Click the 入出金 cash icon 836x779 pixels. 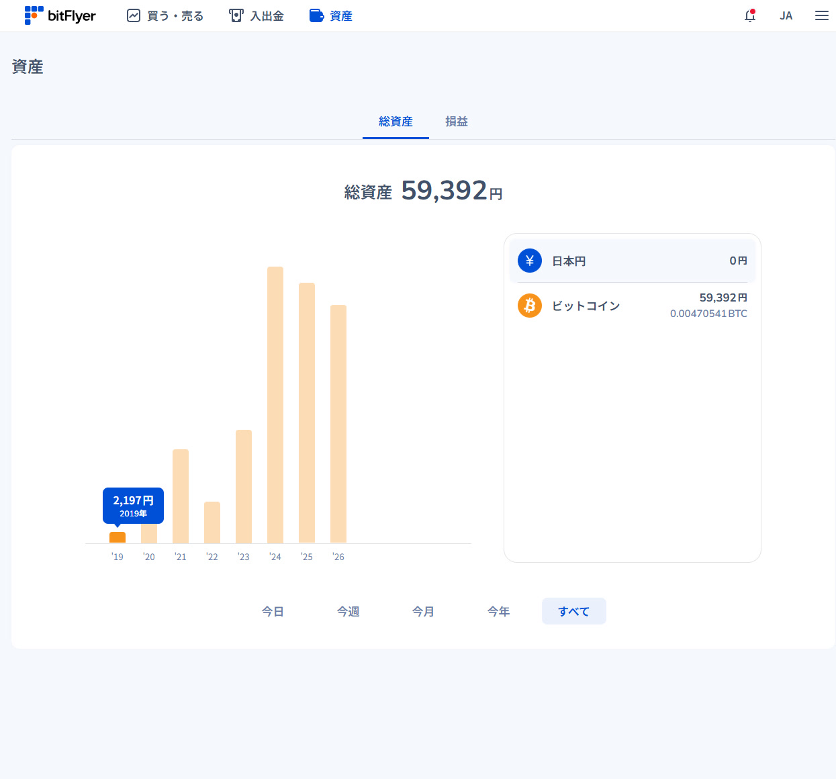tap(236, 15)
